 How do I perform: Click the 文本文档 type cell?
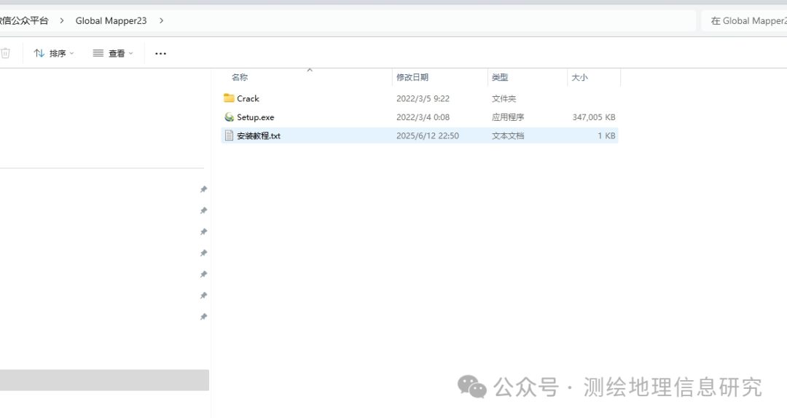coord(508,135)
